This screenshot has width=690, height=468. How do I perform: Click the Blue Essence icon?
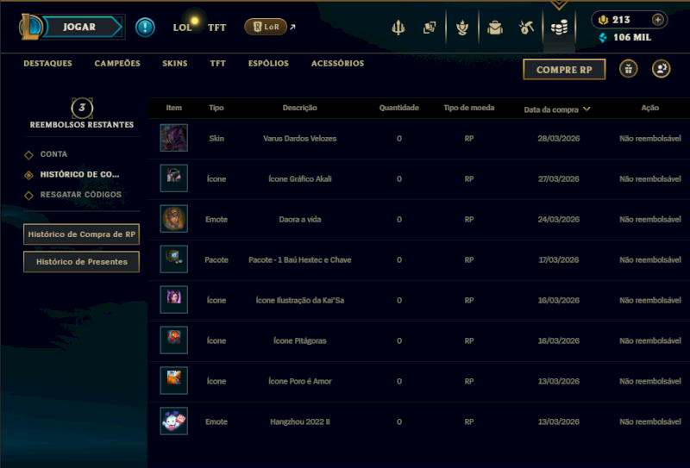point(603,37)
